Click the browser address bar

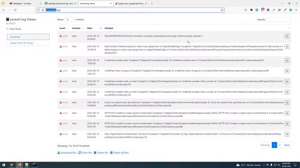(x=130, y=10)
